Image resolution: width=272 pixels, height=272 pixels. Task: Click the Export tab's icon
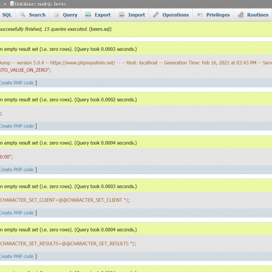point(88,15)
